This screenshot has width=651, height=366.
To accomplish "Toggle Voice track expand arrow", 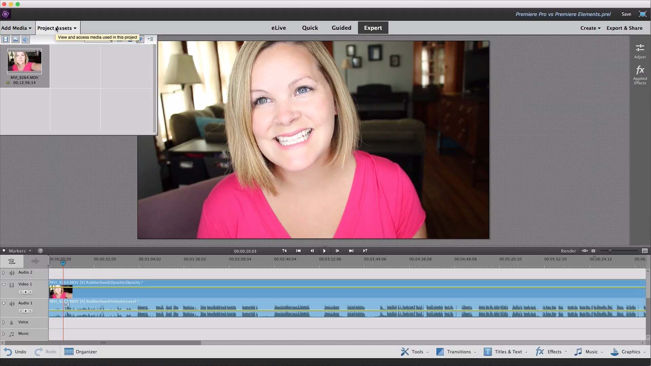I will click(3, 322).
